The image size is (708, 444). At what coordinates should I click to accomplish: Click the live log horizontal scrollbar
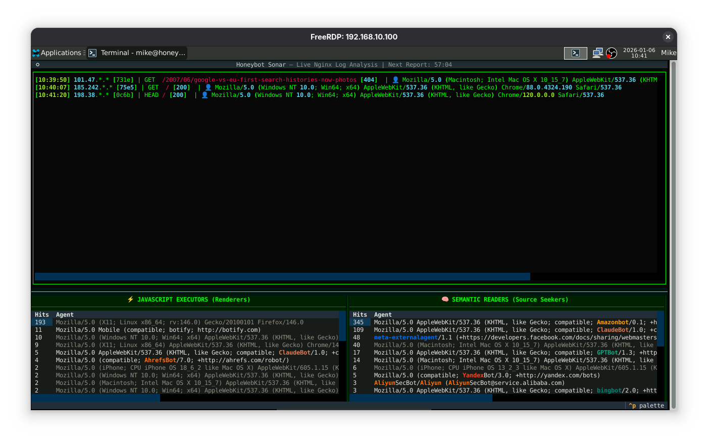coord(282,277)
